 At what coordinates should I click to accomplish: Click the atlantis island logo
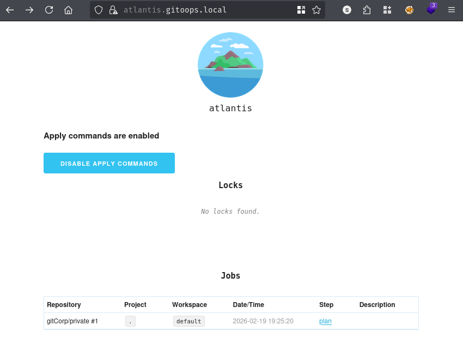[x=230, y=65]
